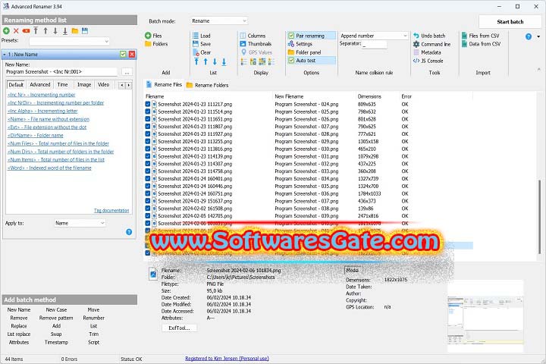Screen dimensions: 546x364
Task: Open the Append number collision rule dropdown
Action: (x=373, y=36)
